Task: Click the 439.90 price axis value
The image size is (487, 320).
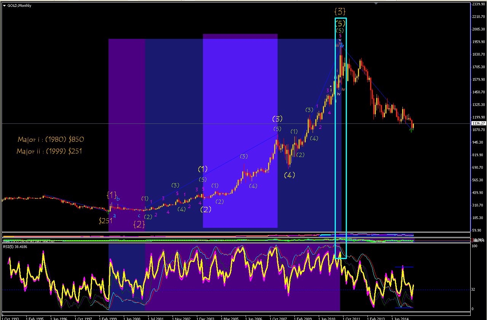Action: [478, 193]
